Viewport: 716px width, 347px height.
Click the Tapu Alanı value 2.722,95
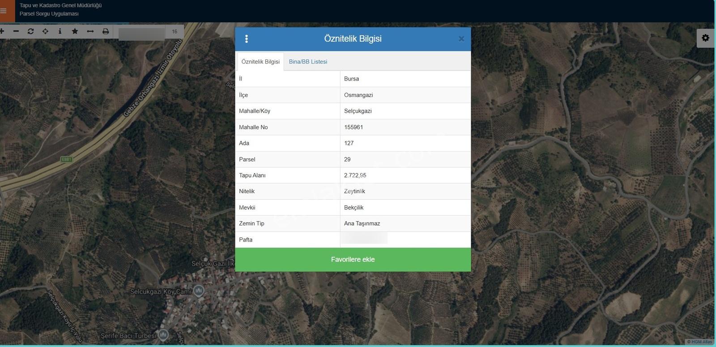(x=355, y=175)
